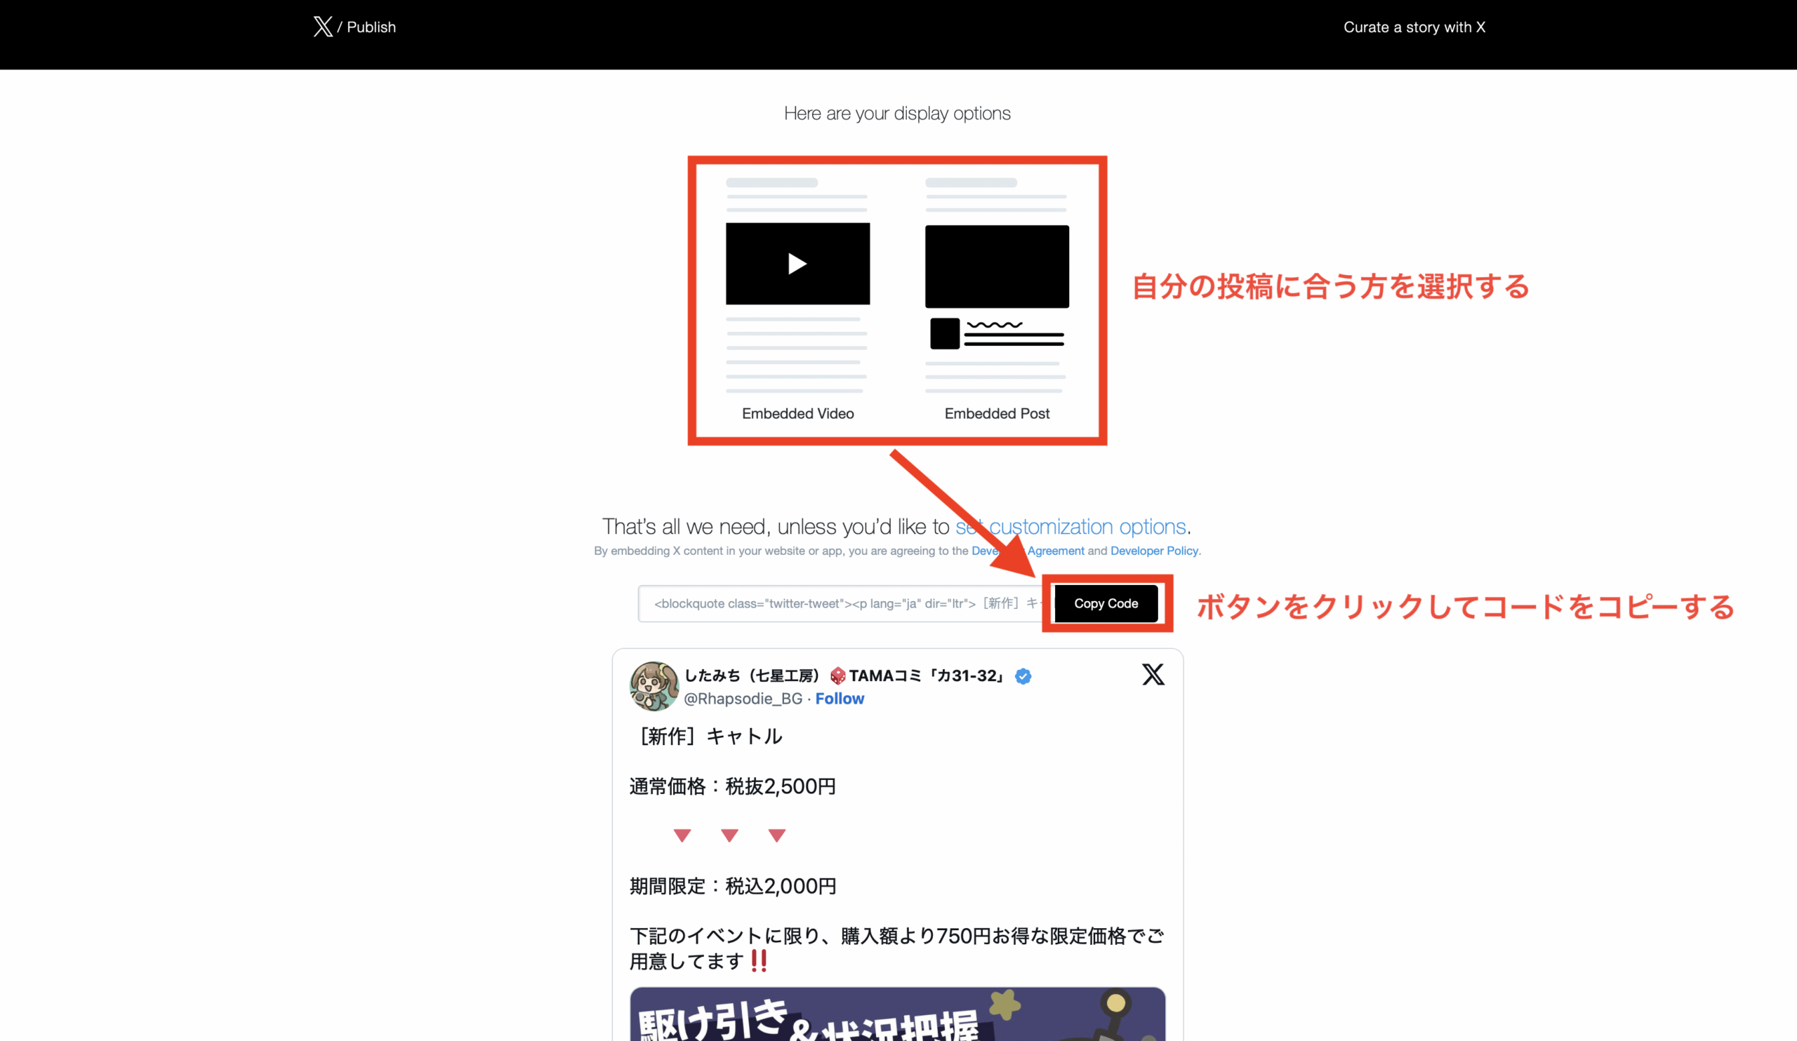Image resolution: width=1797 pixels, height=1041 pixels.
Task: Open the Developer Policy link
Action: (1154, 551)
